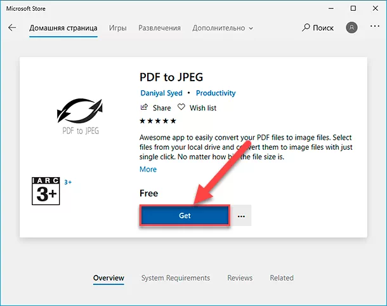Viewport: 387px width, 306px height.
Task: Click the PDF to JPEG title
Action: pos(171,77)
